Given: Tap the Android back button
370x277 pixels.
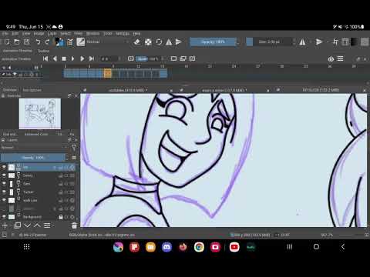Looking at the screenshot, I should 343,247.
